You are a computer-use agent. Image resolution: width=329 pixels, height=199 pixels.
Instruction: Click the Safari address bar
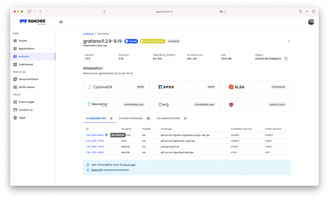coord(164,11)
